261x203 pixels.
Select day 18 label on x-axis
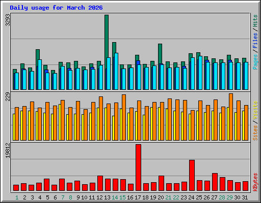[145, 197]
